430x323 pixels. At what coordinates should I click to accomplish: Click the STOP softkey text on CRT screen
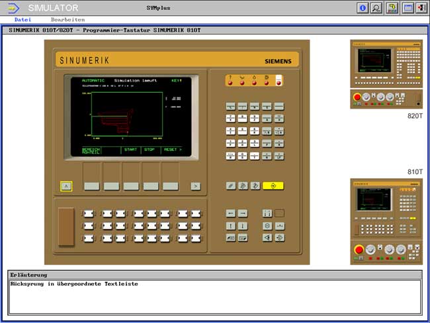point(150,150)
